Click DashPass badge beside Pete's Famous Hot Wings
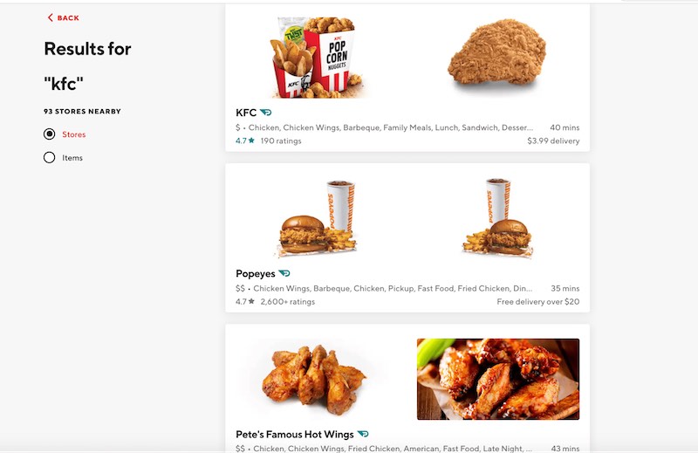Image resolution: width=698 pixels, height=453 pixels. (363, 434)
